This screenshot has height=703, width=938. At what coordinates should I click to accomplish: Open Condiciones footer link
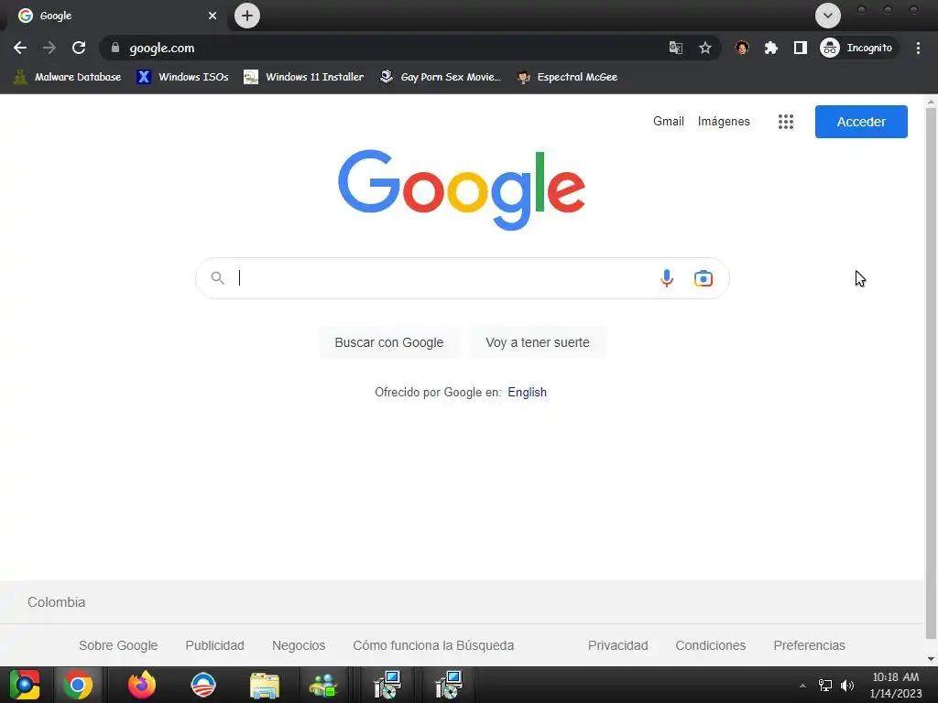711,645
